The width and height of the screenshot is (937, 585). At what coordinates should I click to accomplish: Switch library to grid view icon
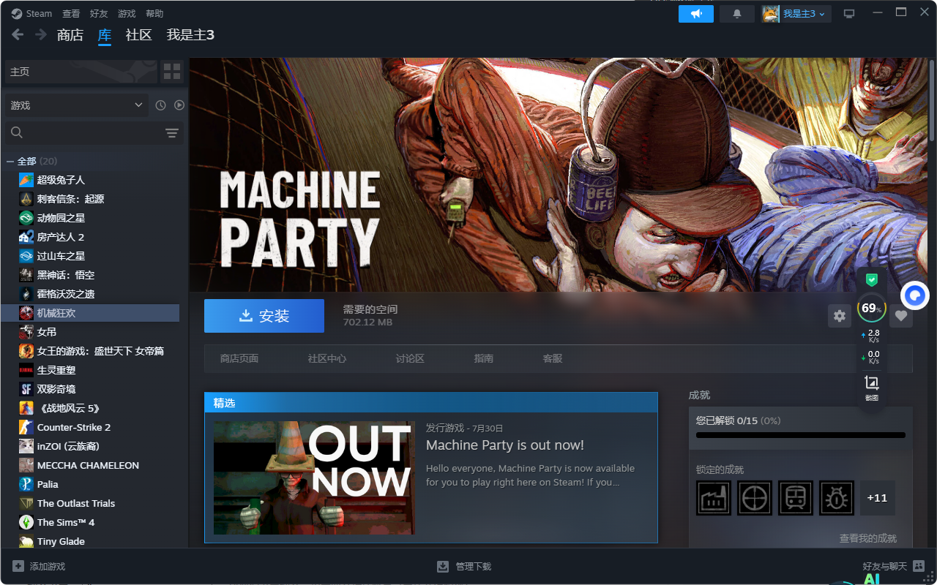(x=172, y=71)
